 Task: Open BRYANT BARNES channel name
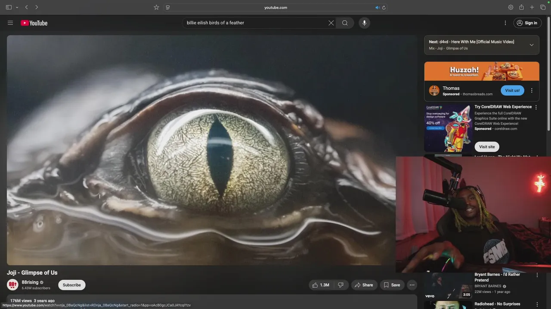488,286
